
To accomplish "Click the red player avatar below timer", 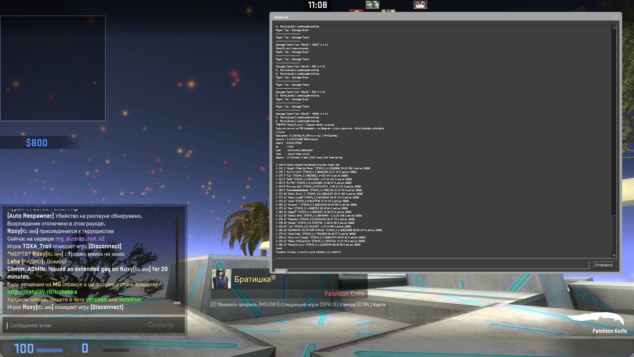I will tap(356, 11).
